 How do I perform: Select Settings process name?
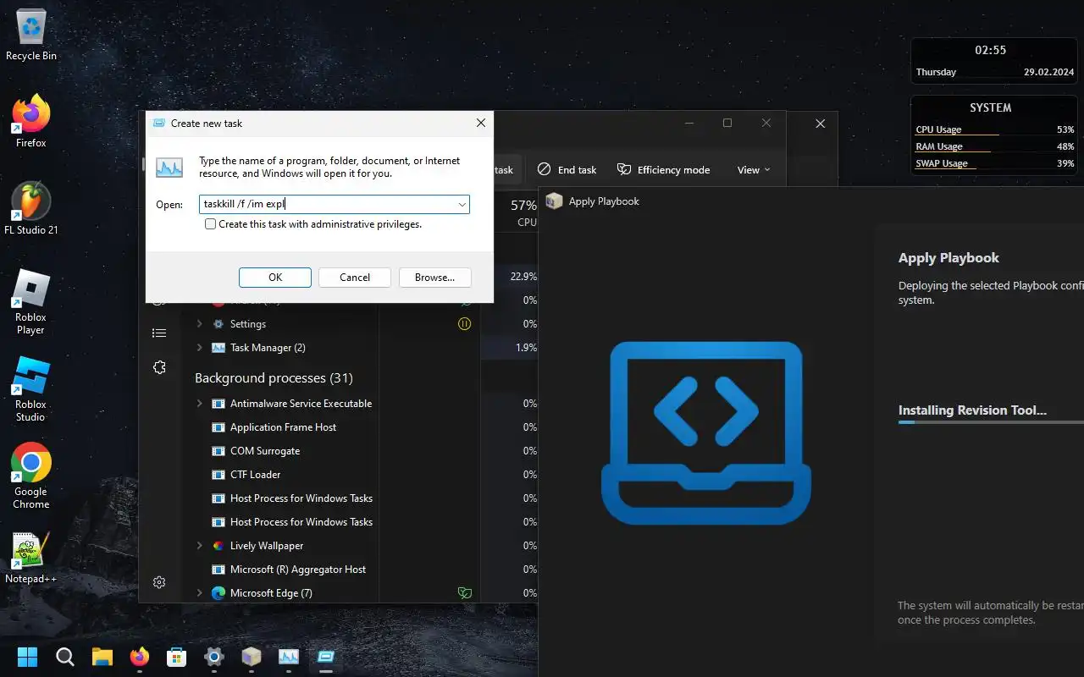point(248,323)
